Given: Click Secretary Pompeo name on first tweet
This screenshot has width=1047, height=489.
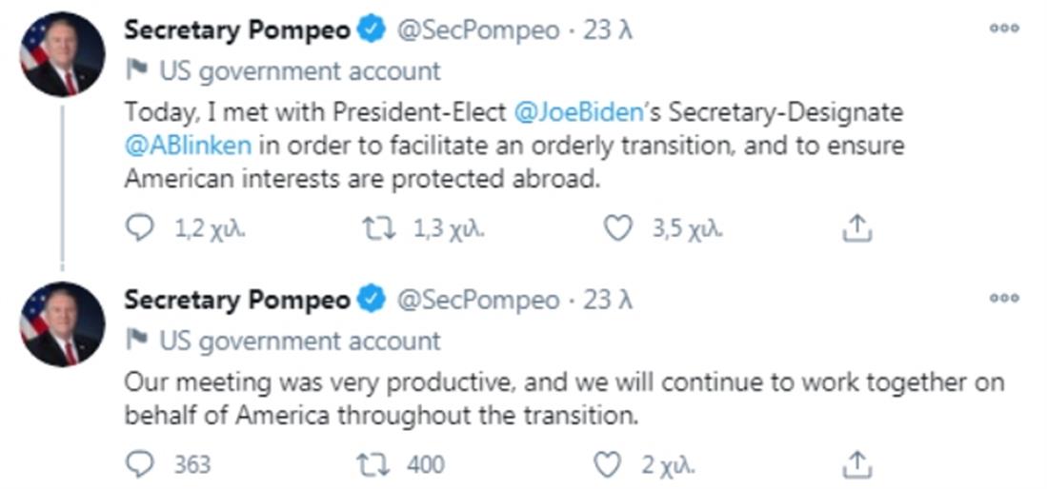Looking at the screenshot, I should point(237,30).
